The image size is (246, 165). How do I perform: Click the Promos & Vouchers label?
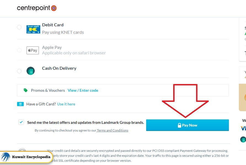click(x=48, y=90)
